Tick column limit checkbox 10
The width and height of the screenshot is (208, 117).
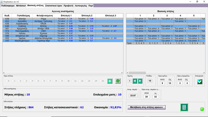coord(66,81)
